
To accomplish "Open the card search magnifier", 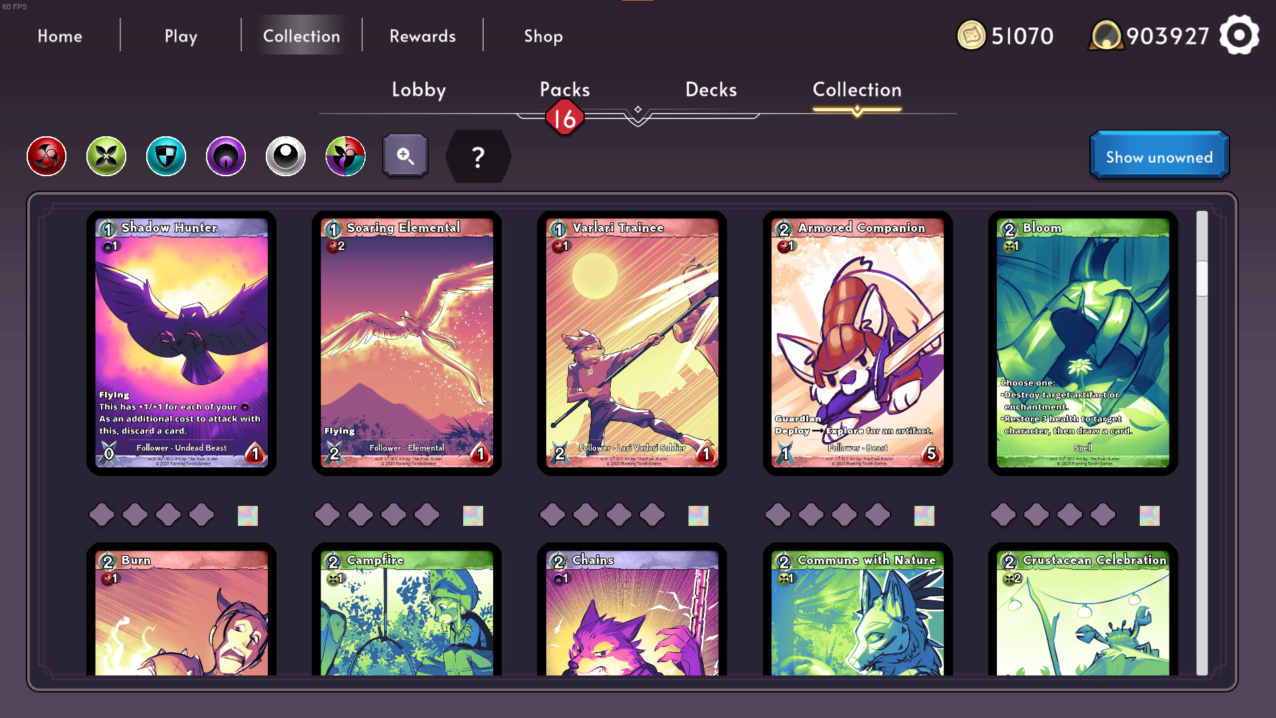I will point(405,156).
